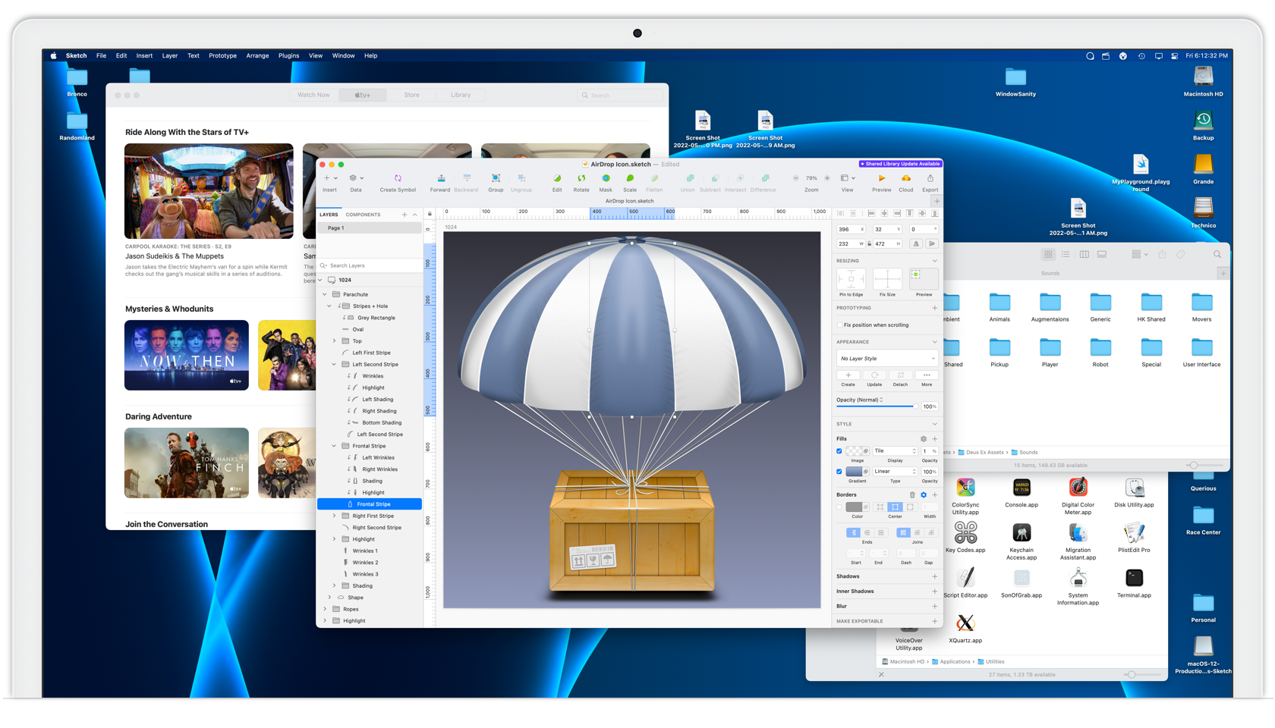
Task: Click the Search Layers field
Action: (370, 265)
